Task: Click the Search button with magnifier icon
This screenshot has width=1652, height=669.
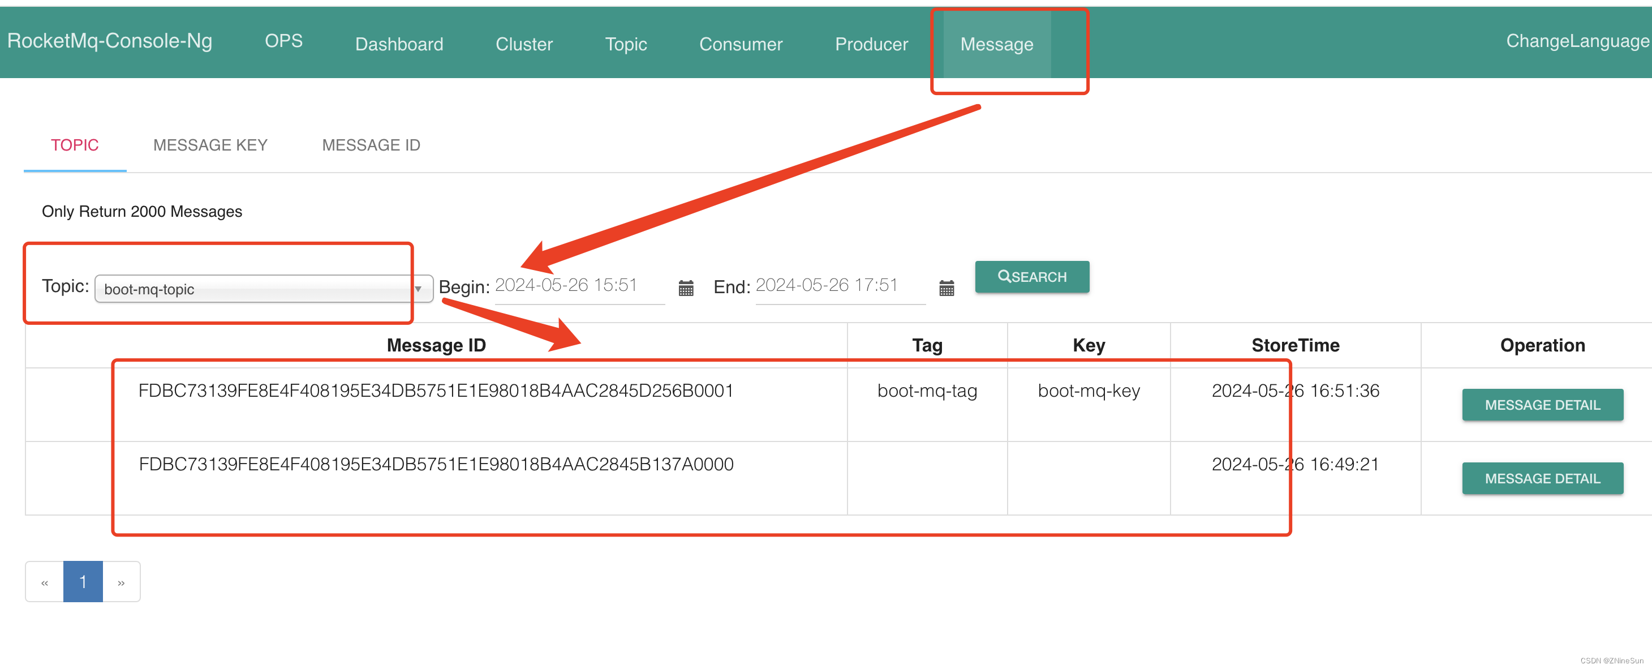Action: pos(1031,276)
